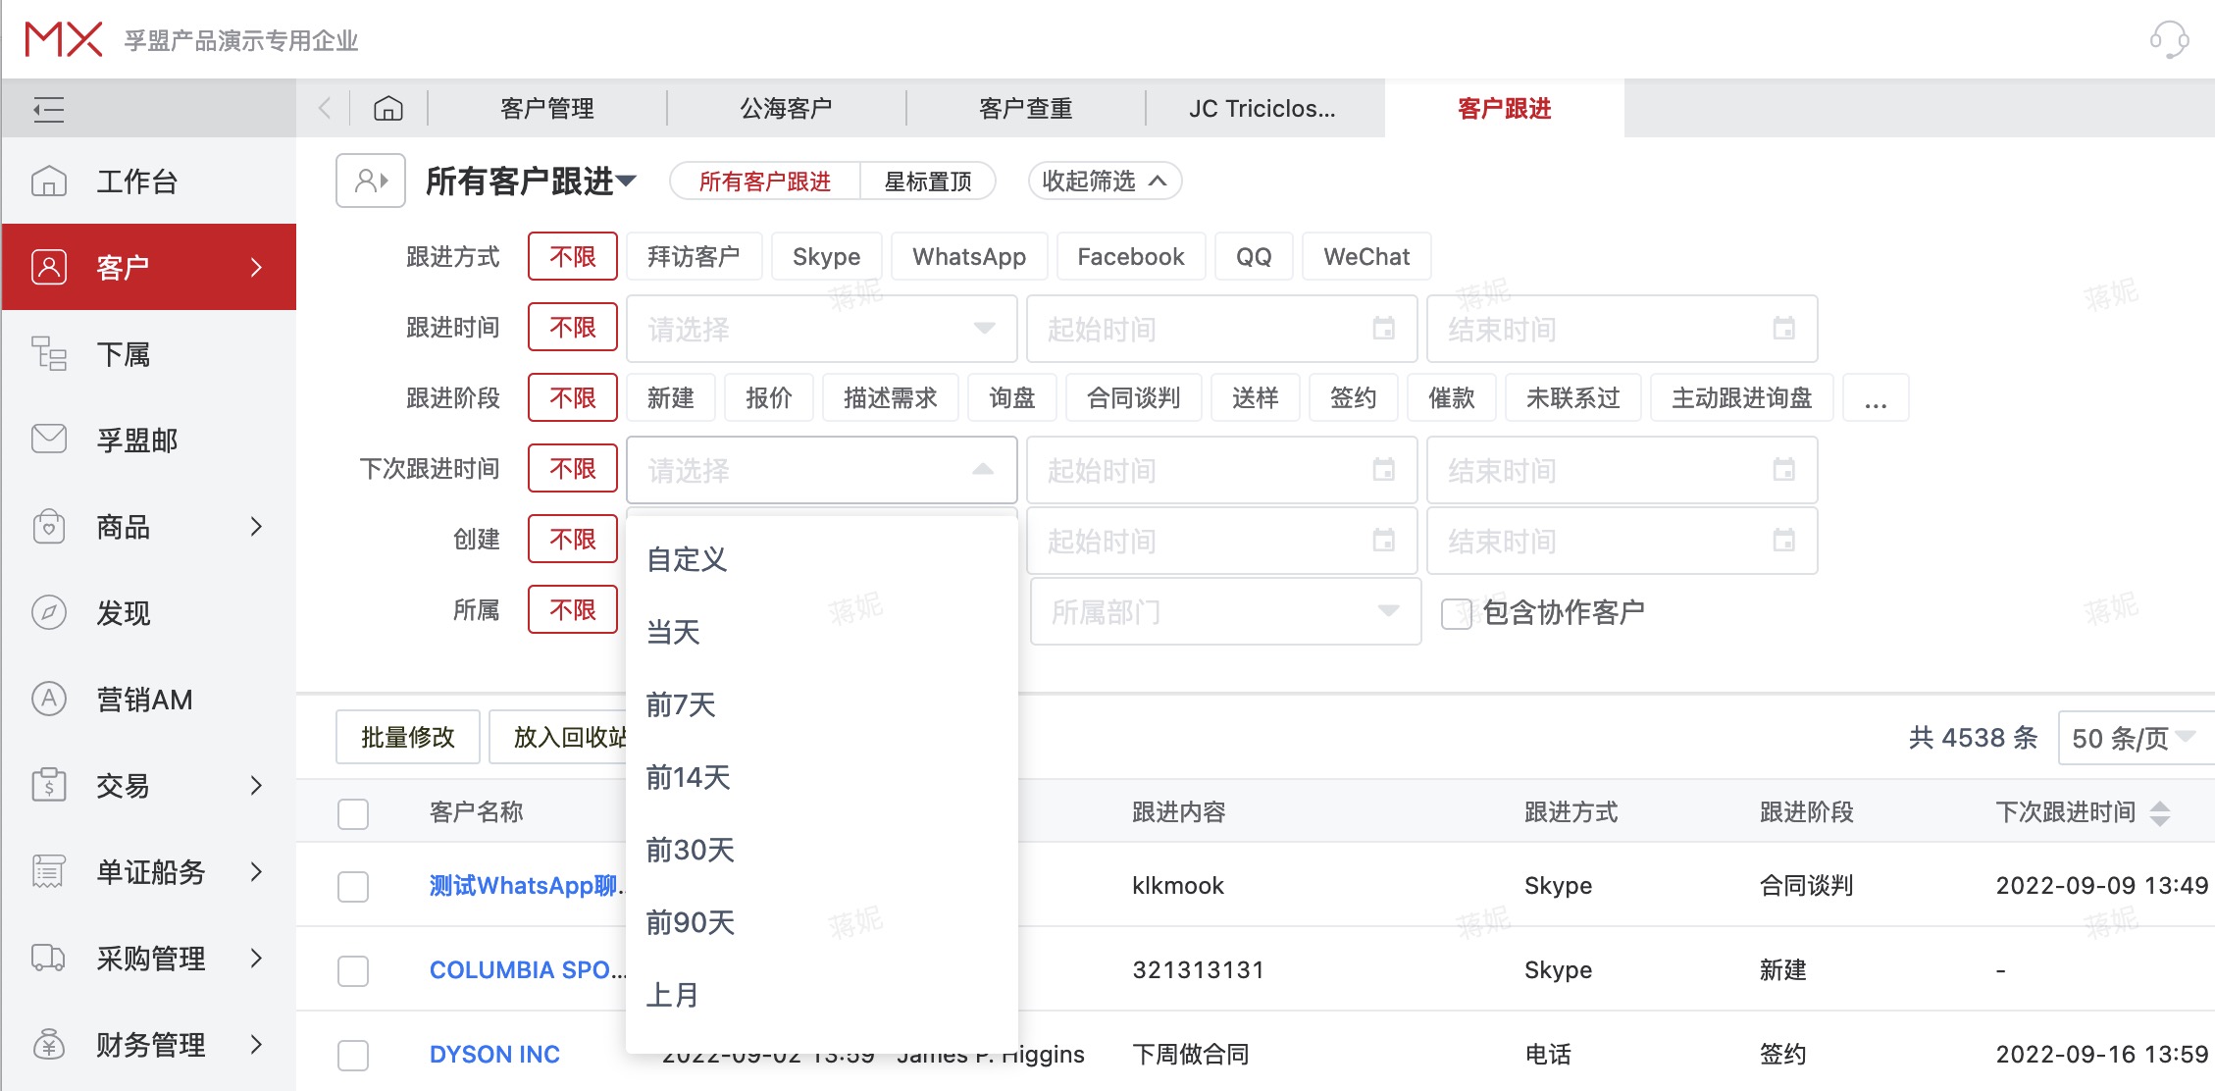Switch to the 公海客户 tab
Viewport: 2215px width, 1091px height.
point(786,108)
